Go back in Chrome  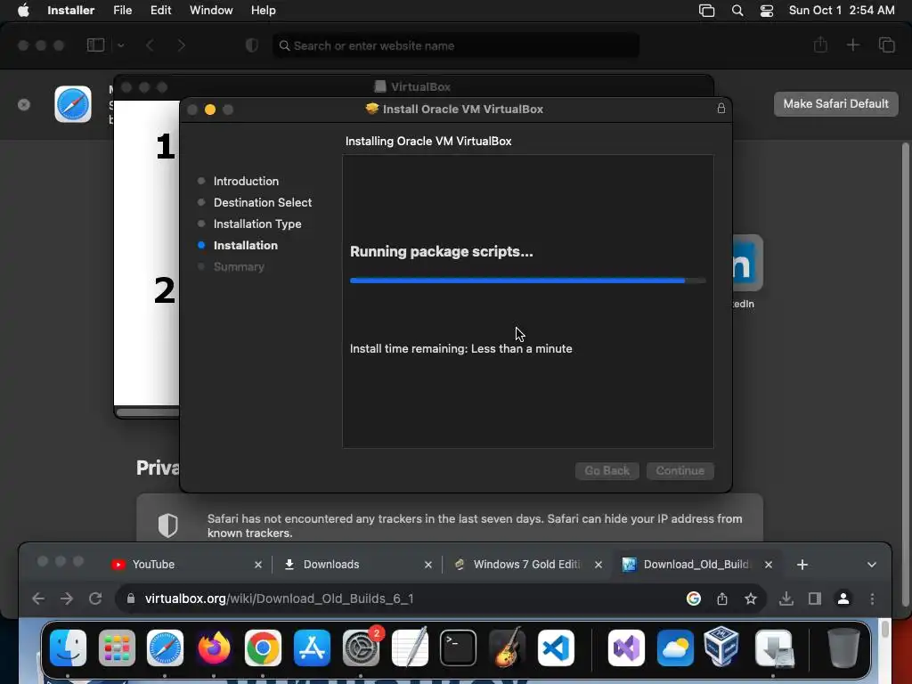coord(37,598)
